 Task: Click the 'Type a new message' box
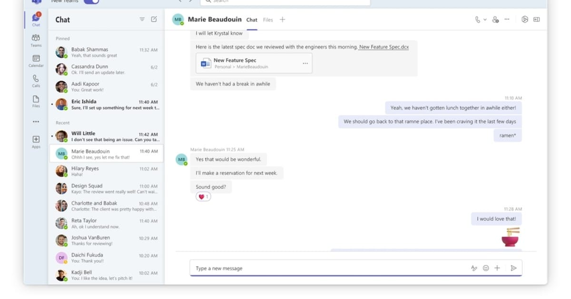point(328,268)
